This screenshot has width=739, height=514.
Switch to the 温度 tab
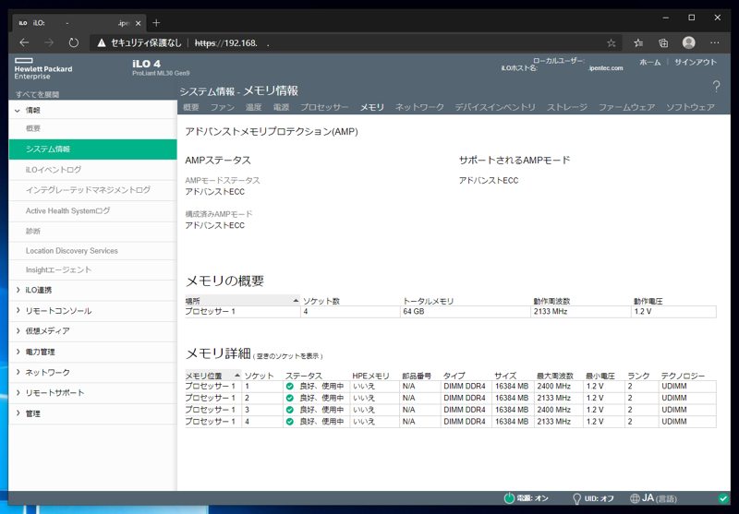pos(253,107)
